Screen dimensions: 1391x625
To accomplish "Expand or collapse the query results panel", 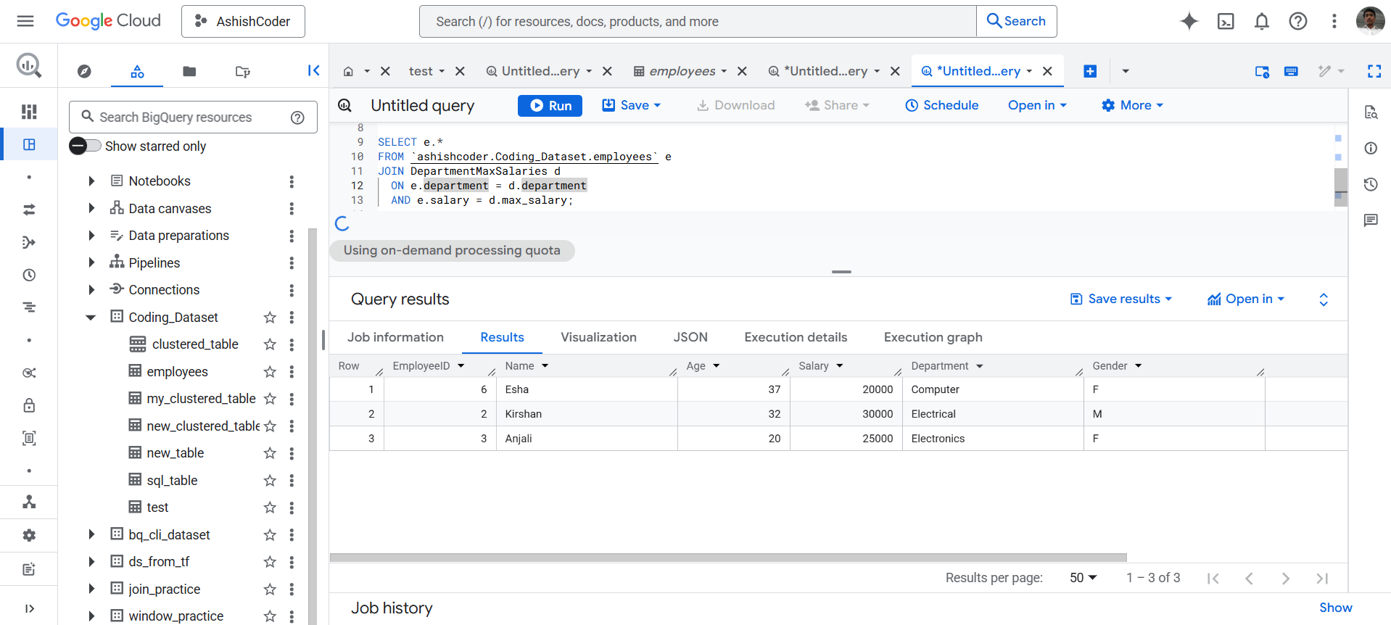I will [x=1324, y=299].
